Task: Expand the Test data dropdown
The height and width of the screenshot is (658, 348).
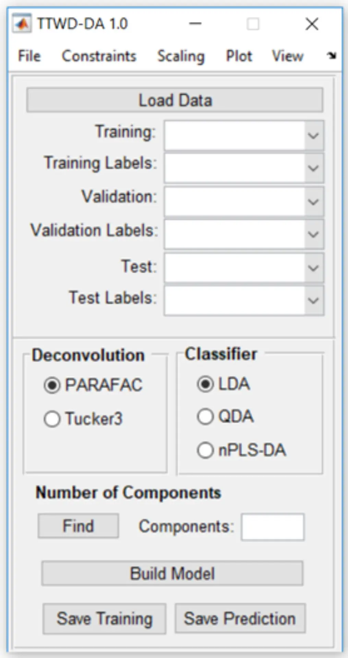Action: [x=313, y=268]
